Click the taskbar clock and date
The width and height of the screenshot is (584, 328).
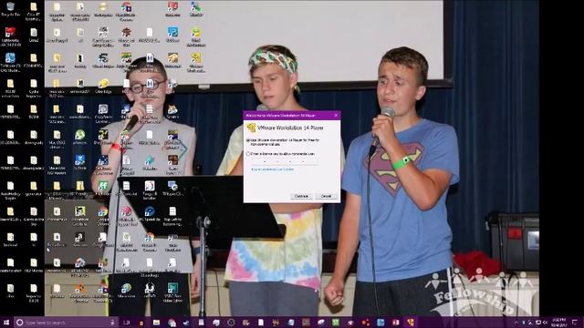tap(558, 323)
